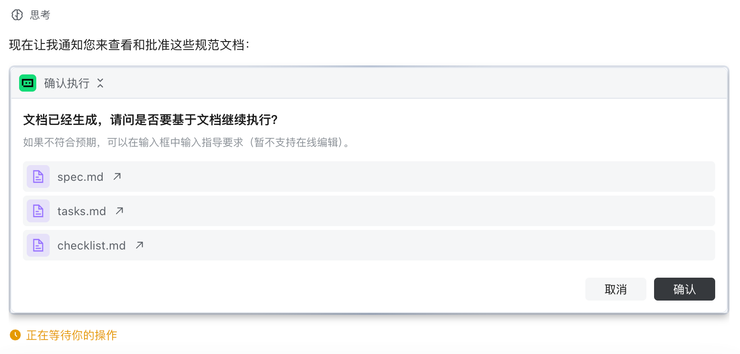Click the brain icon beside 思考

(17, 15)
